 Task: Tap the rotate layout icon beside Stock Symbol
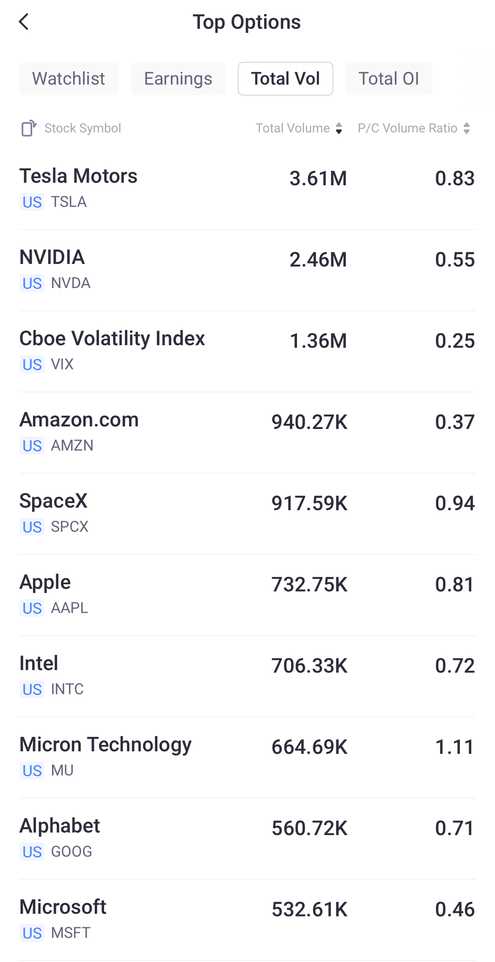[29, 128]
